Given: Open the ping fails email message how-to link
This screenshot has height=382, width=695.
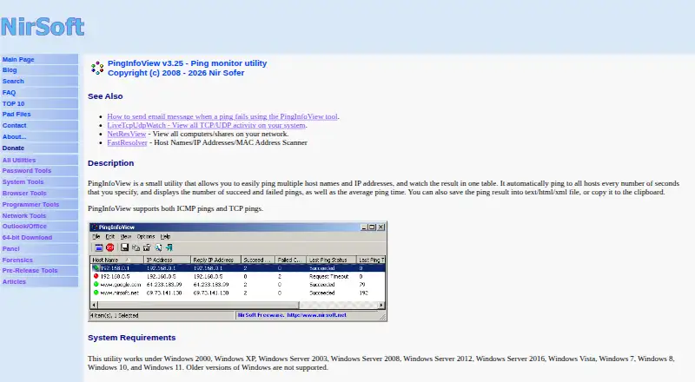Looking at the screenshot, I should tap(222, 116).
